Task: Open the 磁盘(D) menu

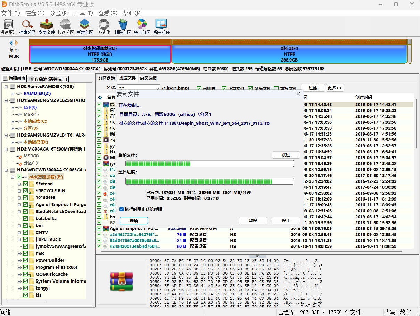Action: [35, 13]
